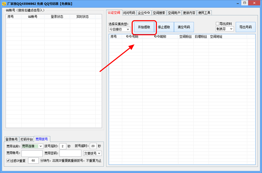Switch to the 打码平台 tab
This screenshot has height=173, width=262.
(x=27, y=139)
